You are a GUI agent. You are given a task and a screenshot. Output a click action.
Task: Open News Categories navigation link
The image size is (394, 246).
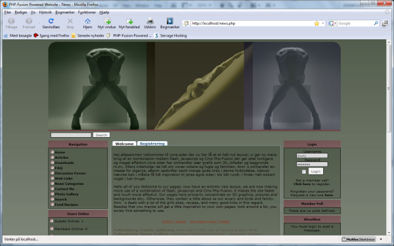pos(69,184)
